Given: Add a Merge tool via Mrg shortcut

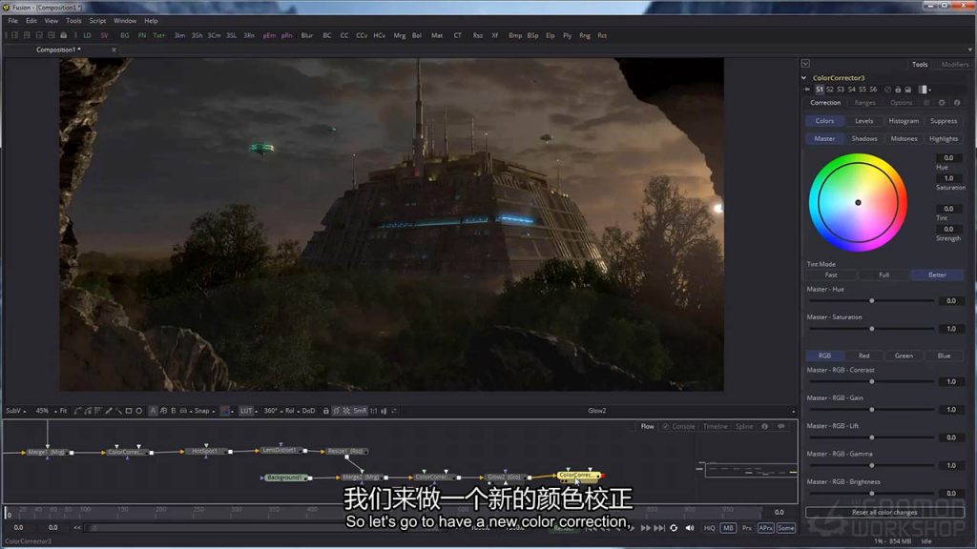Looking at the screenshot, I should tap(400, 35).
